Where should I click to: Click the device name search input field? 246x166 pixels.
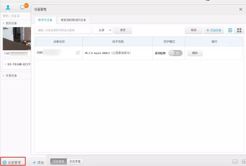[62, 30]
